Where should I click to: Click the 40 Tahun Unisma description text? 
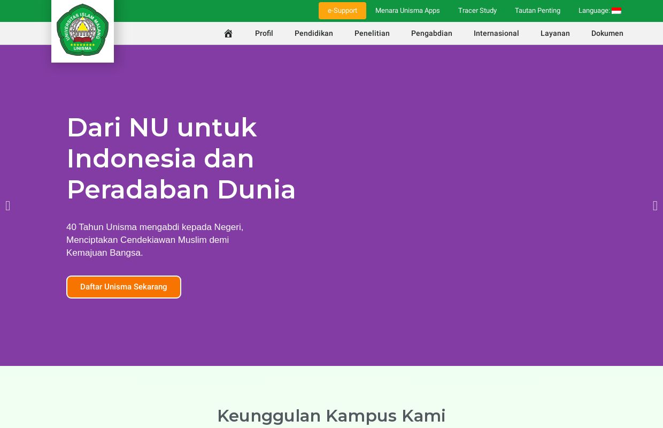coord(155,240)
